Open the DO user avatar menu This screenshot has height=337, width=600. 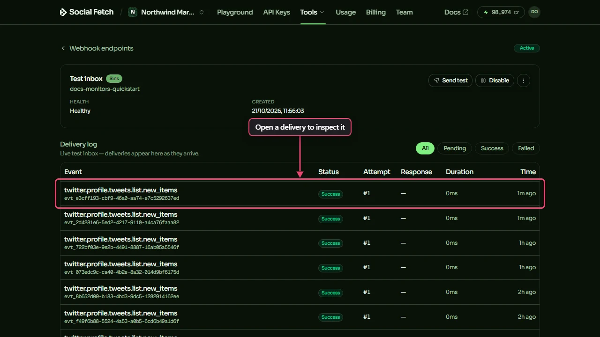[x=534, y=12]
